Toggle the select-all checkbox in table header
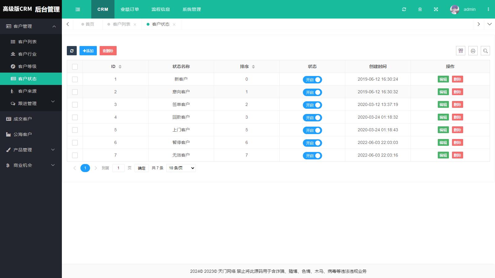Screen dimensions: 495x278 75,66
